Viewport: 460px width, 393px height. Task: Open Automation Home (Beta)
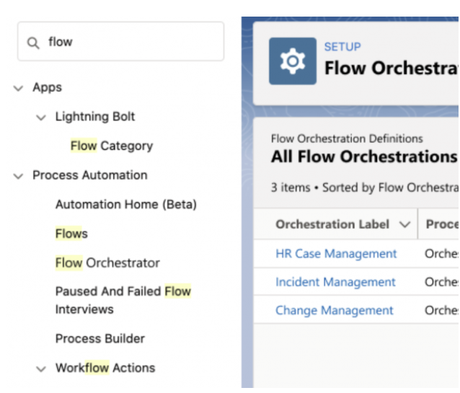click(x=125, y=204)
